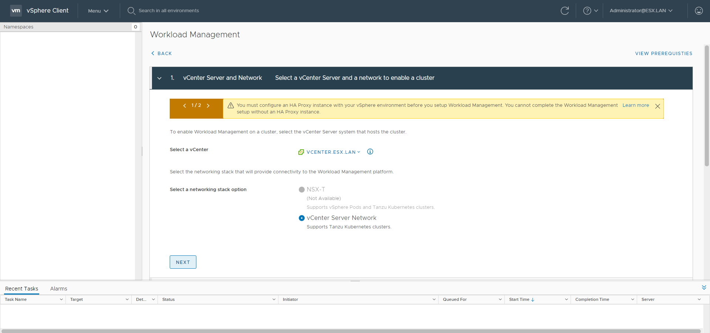Screen dimensions: 710x333
Task: Open Administrator@ESX.LAN user dropdown
Action: tap(641, 11)
